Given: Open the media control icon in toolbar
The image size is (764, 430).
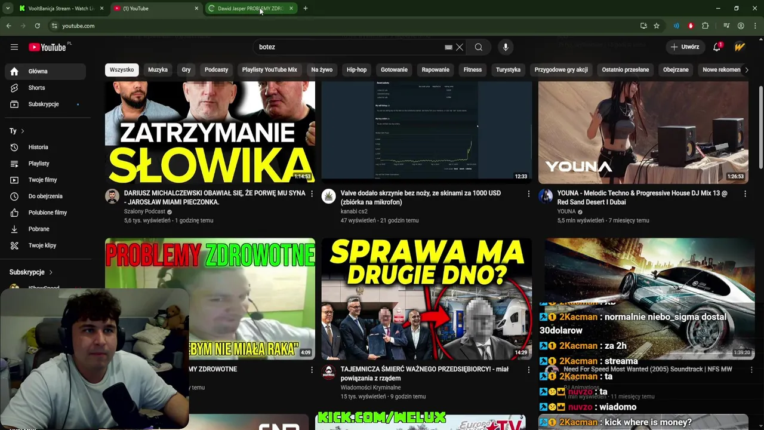Looking at the screenshot, I should pos(726,26).
